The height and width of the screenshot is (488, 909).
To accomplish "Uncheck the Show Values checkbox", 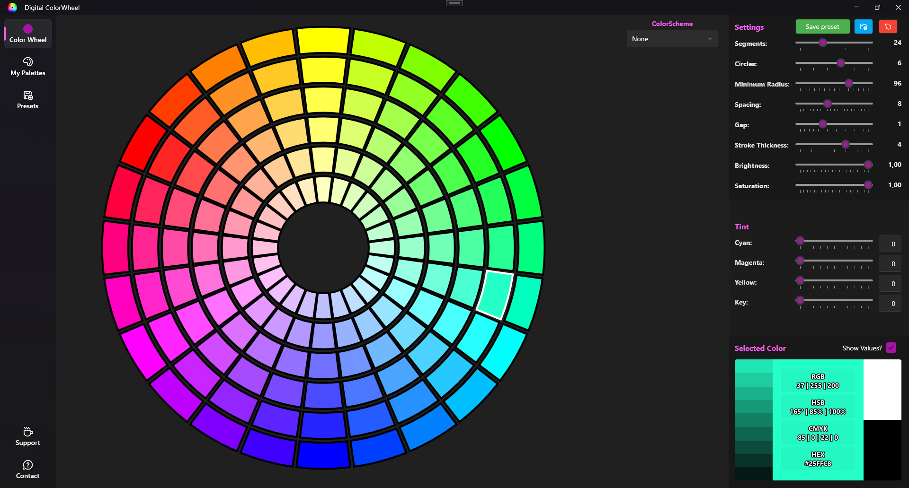I will click(x=891, y=348).
